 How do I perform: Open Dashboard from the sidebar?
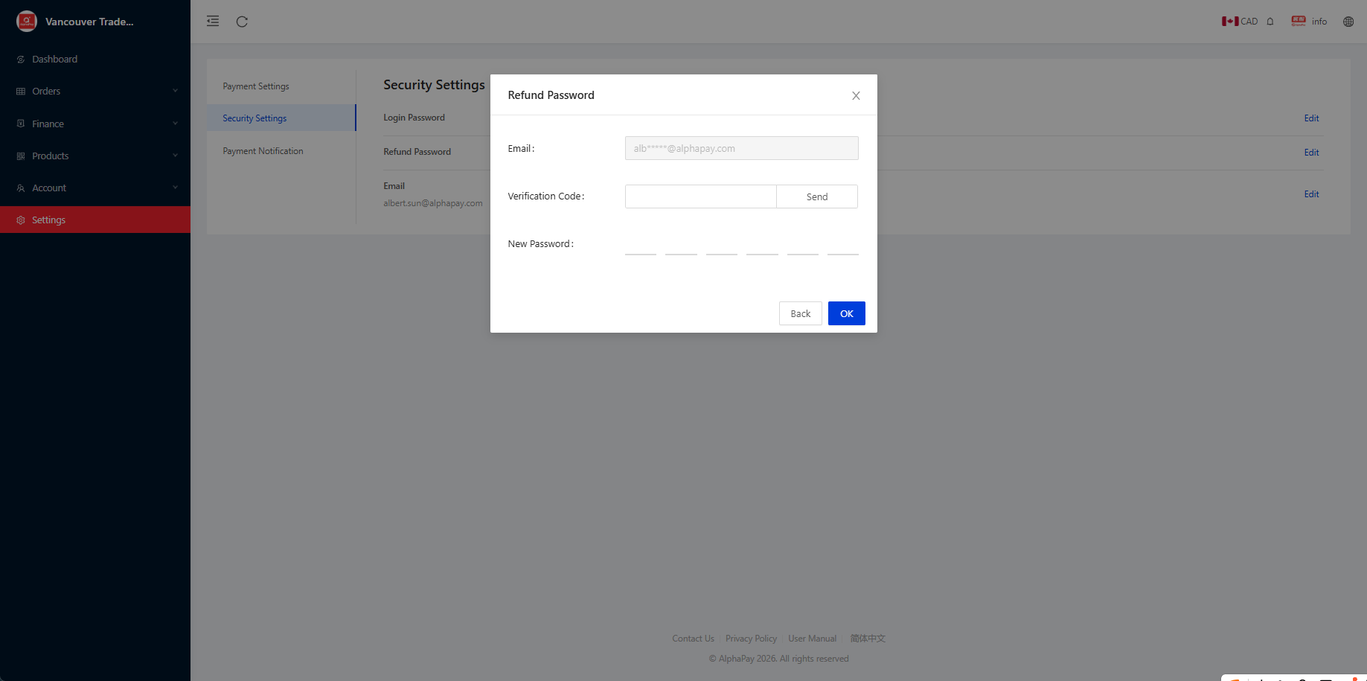54,60
